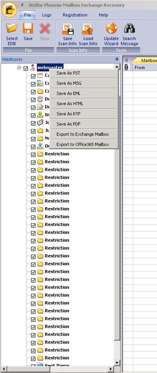Pin the Mailboxes panel with the pushpin
157x373 pixels.
tap(116, 59)
